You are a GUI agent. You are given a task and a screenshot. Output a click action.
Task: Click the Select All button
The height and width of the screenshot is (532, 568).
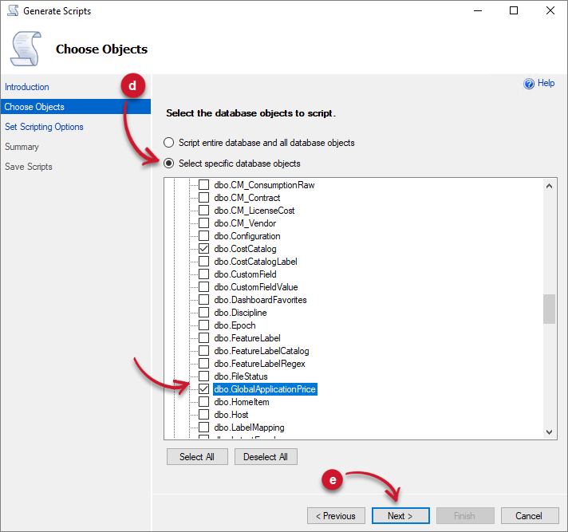(x=197, y=457)
